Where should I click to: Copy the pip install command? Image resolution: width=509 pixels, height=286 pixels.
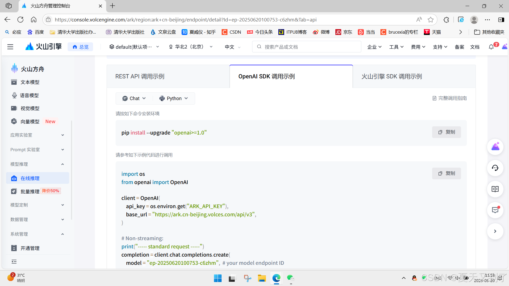coord(446,132)
